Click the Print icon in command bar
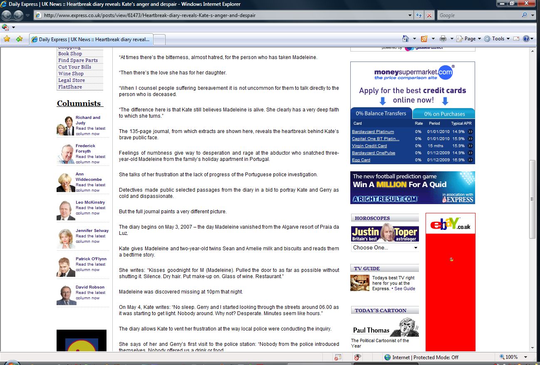Viewport: 540px width, 365px height. (443, 39)
